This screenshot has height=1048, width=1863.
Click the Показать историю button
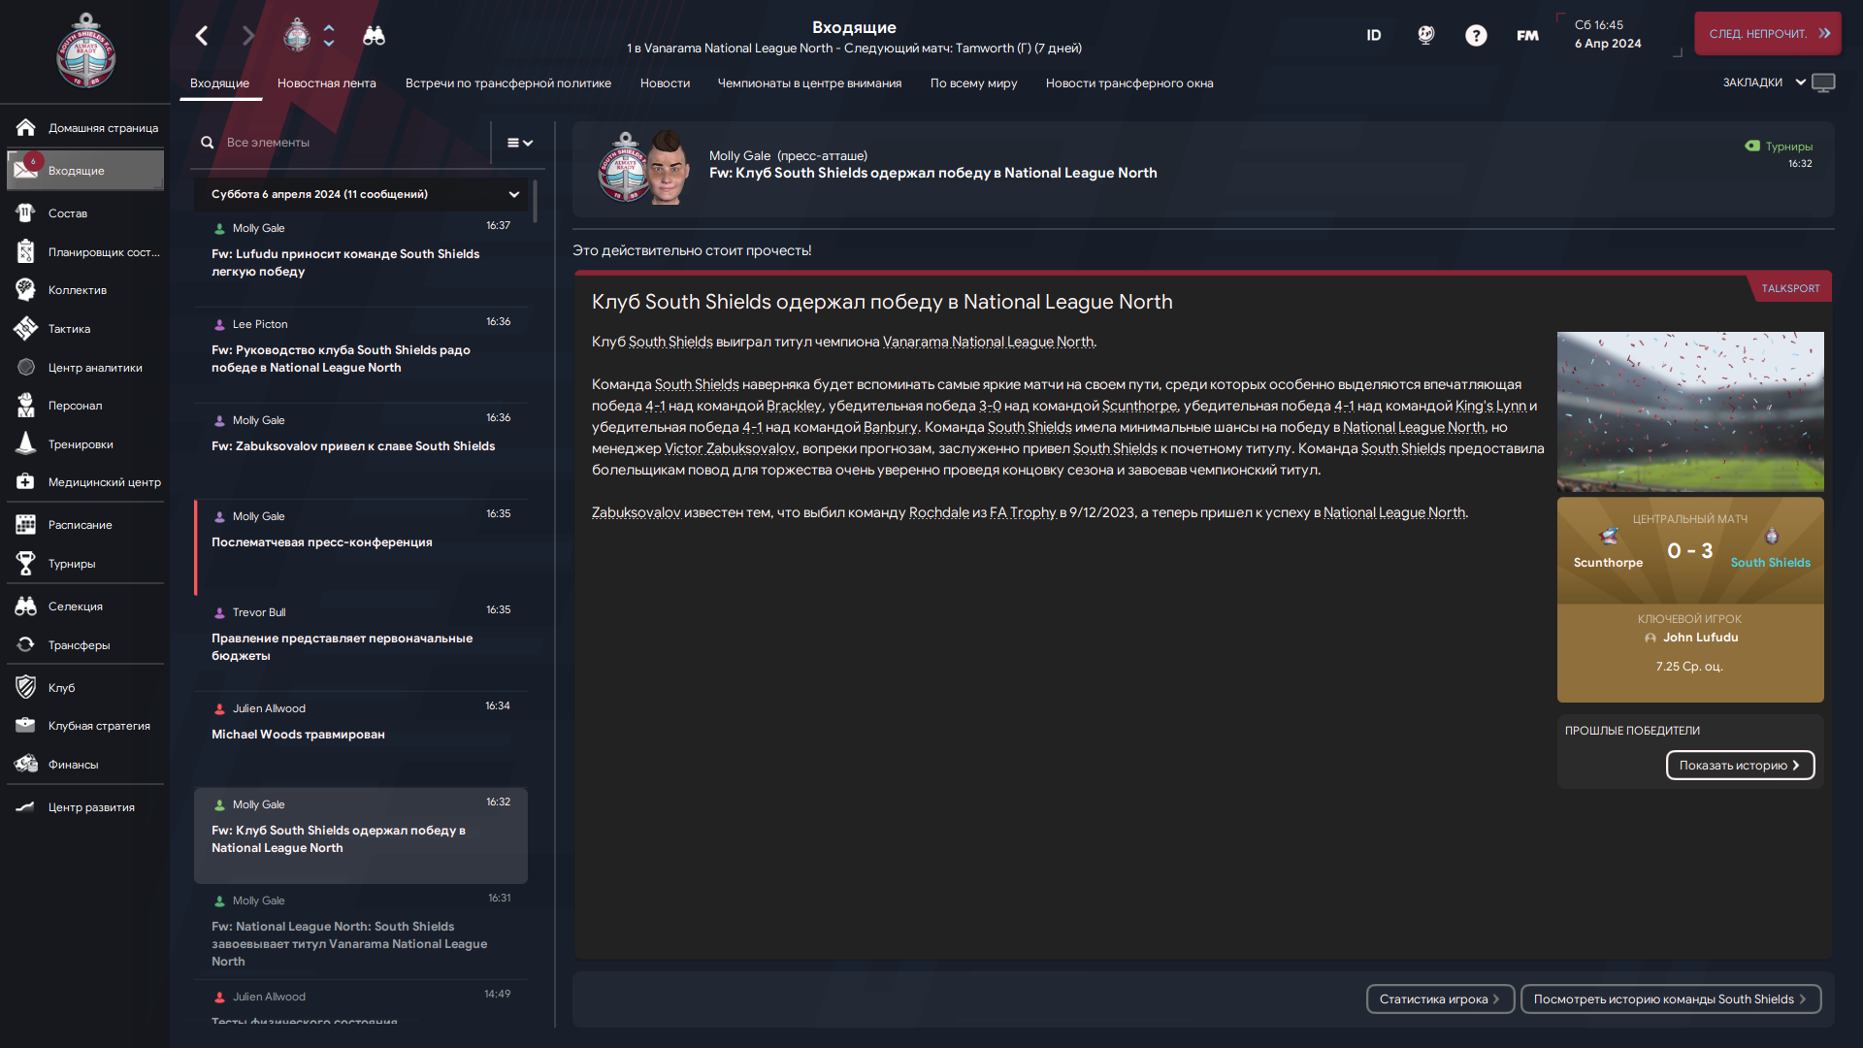click(x=1740, y=766)
